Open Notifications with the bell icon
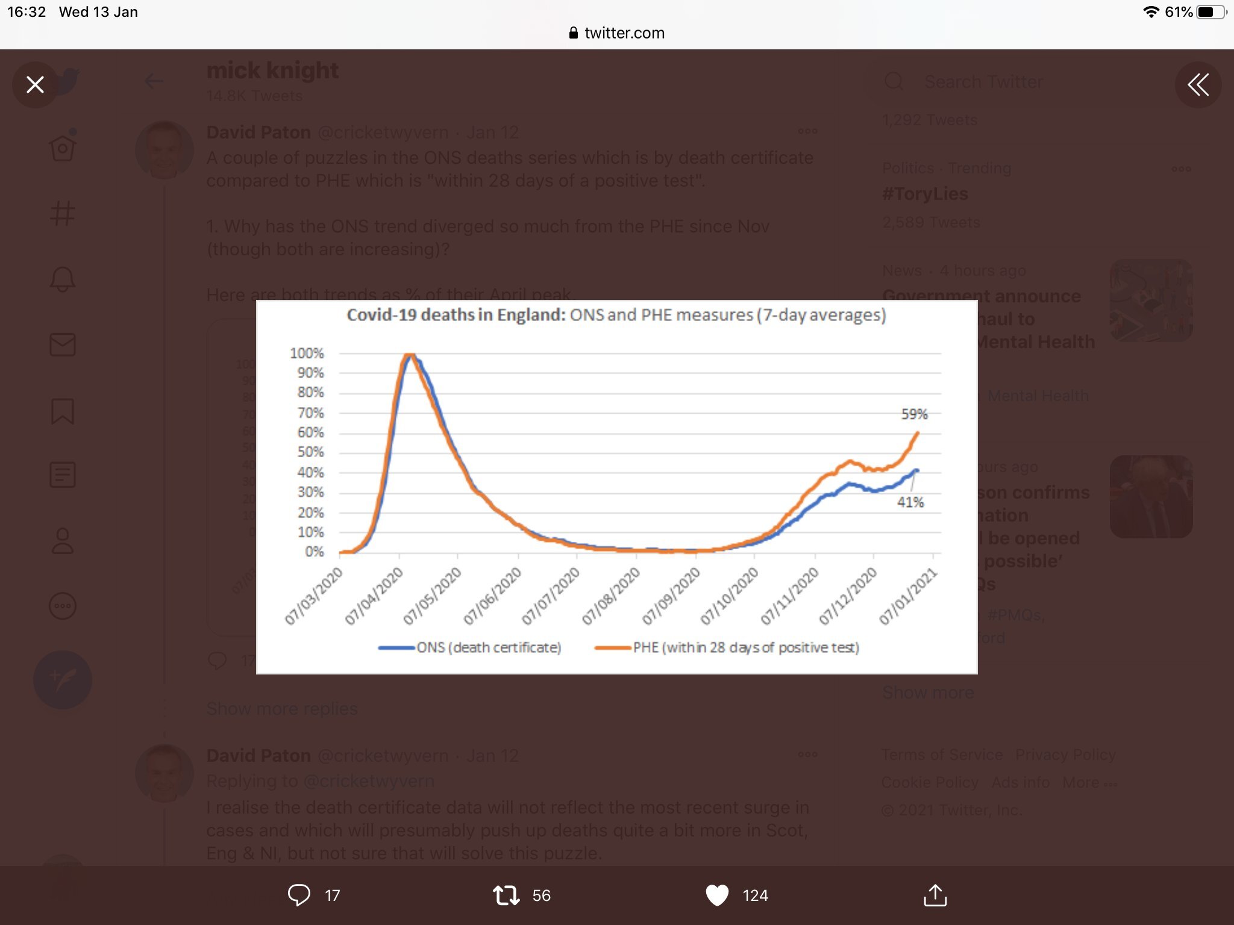1234x925 pixels. click(x=63, y=279)
